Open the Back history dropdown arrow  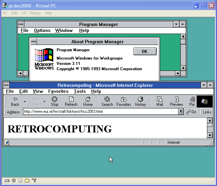[25, 101]
